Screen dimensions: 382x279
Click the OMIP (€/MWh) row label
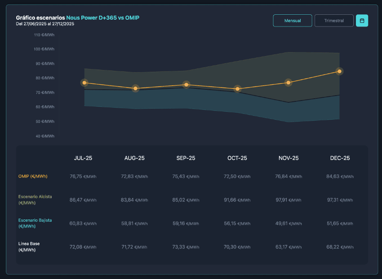click(x=33, y=176)
